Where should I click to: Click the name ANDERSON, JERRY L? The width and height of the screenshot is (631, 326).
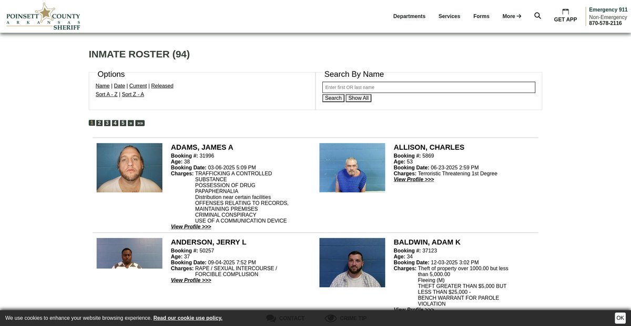pyautogui.click(x=209, y=242)
